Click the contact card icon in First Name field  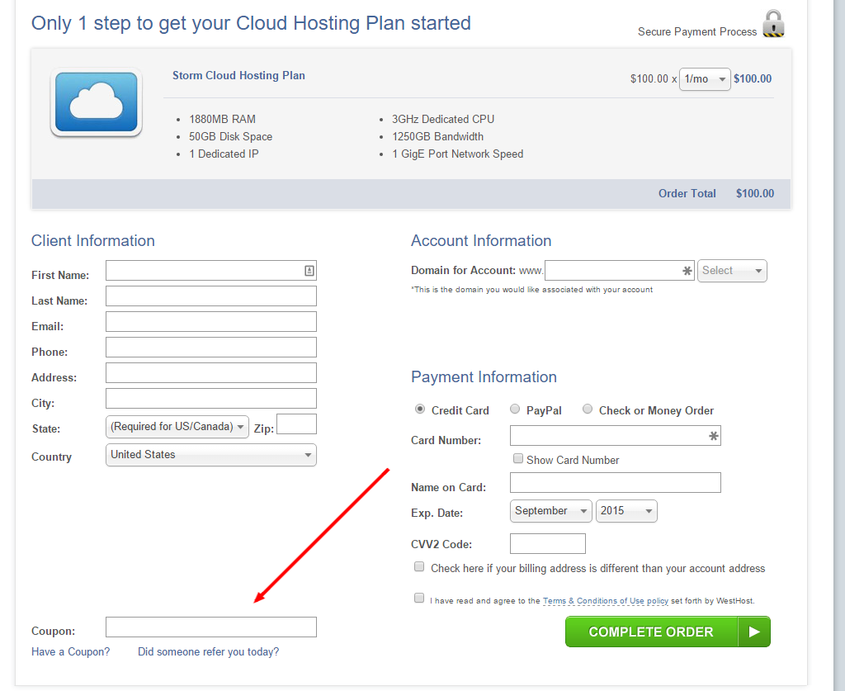pos(309,271)
